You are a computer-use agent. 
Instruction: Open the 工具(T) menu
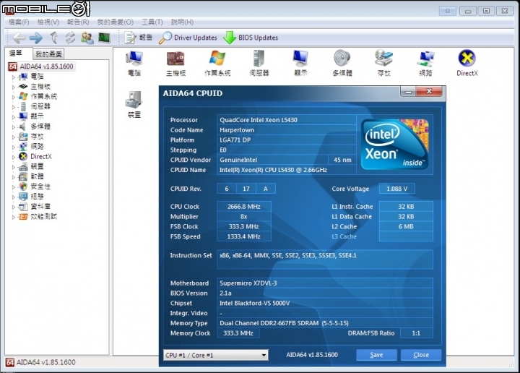(x=152, y=22)
